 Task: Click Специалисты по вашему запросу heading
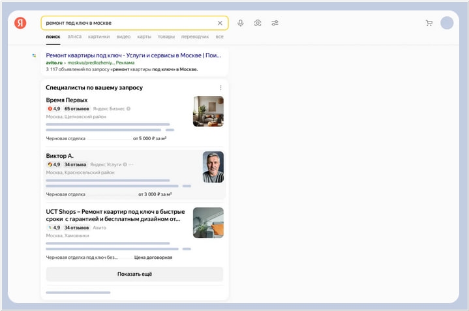pos(94,87)
